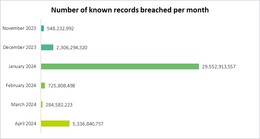Image resolution: width=260 pixels, height=139 pixels.
Task: Click the 548,232,992 data label
Action: click(60, 28)
